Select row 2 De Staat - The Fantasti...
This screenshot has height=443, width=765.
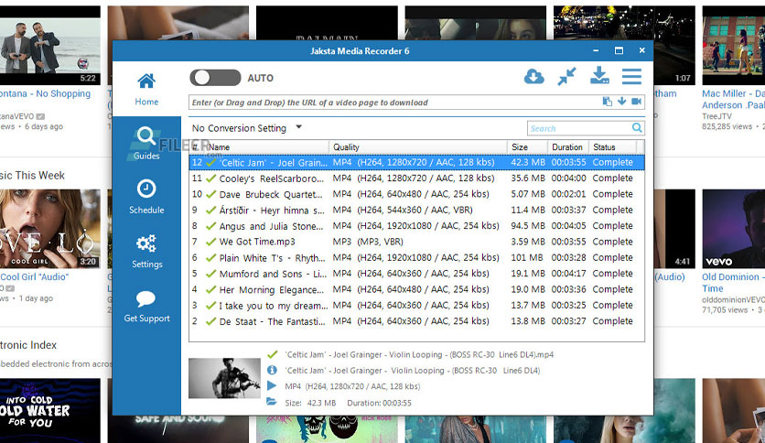tap(416, 321)
